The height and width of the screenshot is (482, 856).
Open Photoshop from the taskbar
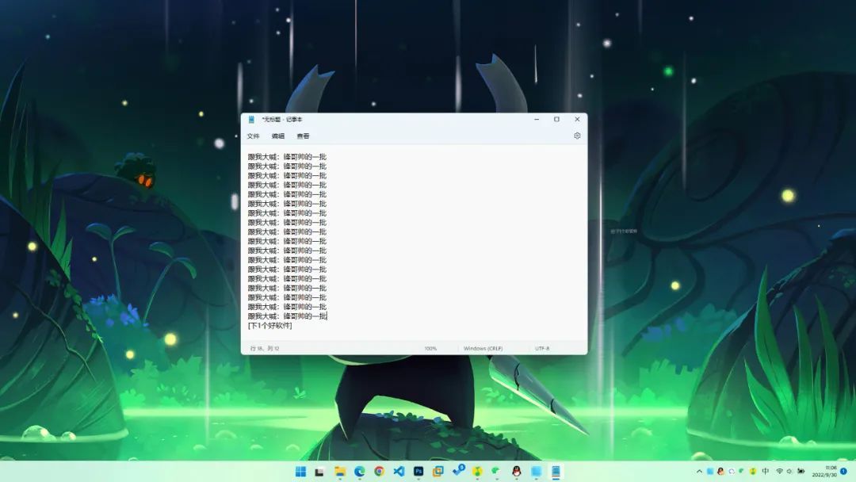click(418, 472)
